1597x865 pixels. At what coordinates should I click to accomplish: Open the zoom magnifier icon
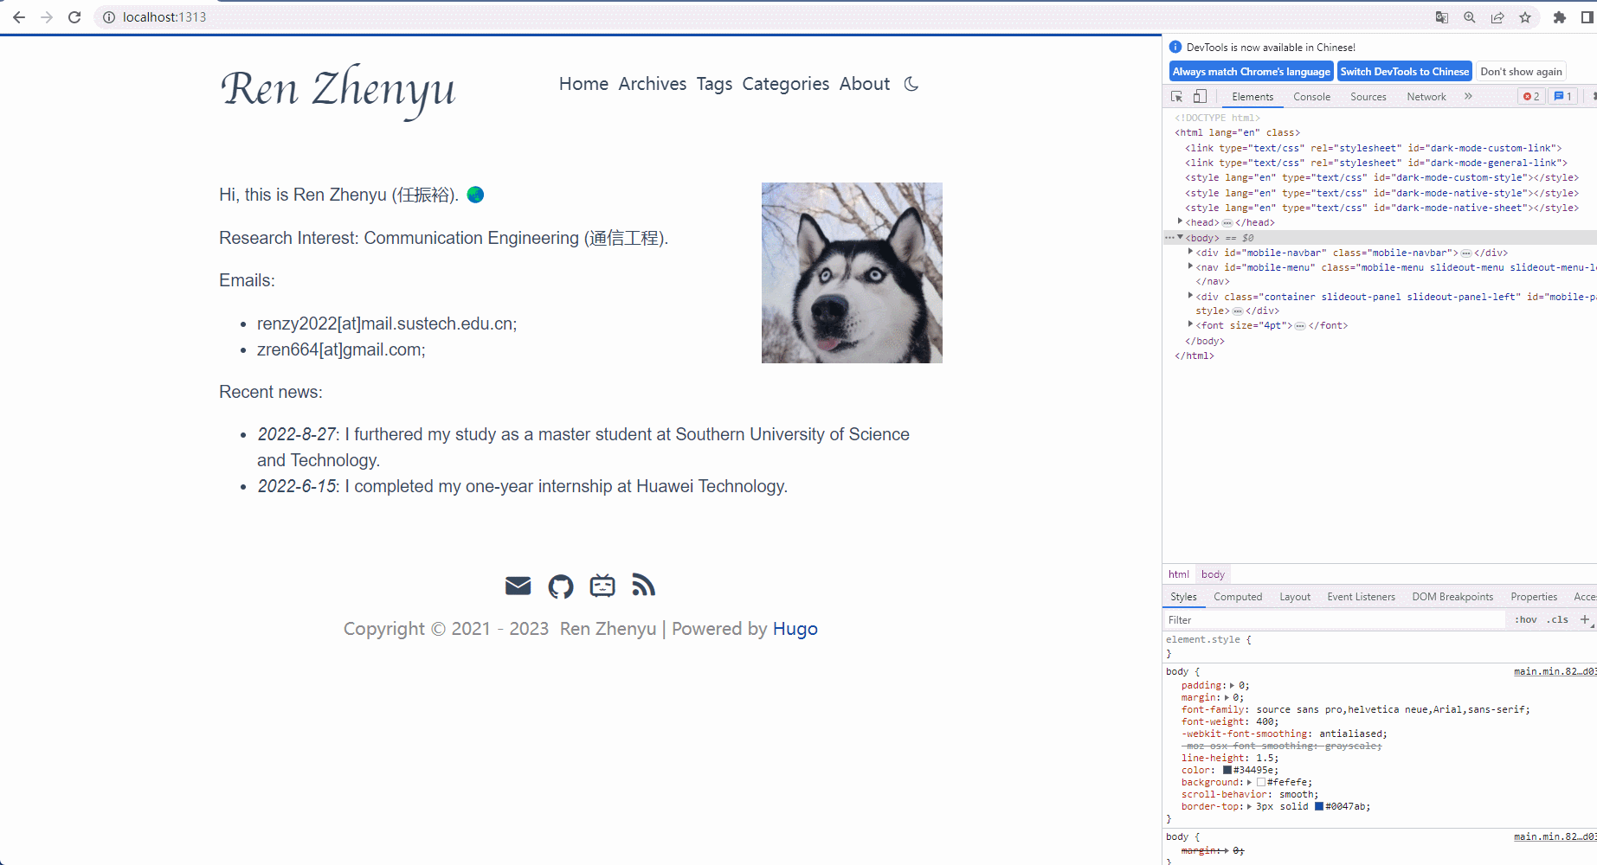pos(1470,17)
